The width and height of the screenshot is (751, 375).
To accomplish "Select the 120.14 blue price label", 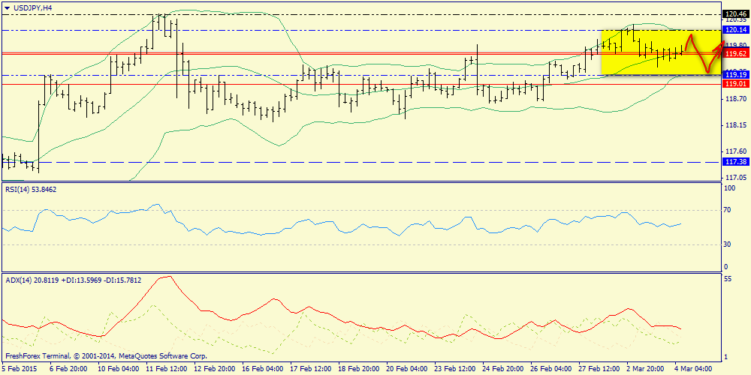I will tap(734, 29).
